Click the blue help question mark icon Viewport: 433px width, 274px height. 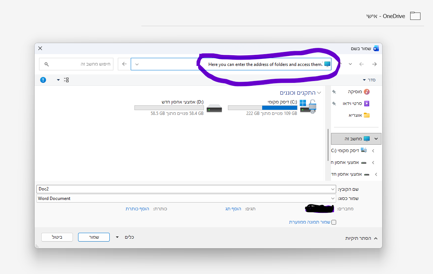click(43, 80)
